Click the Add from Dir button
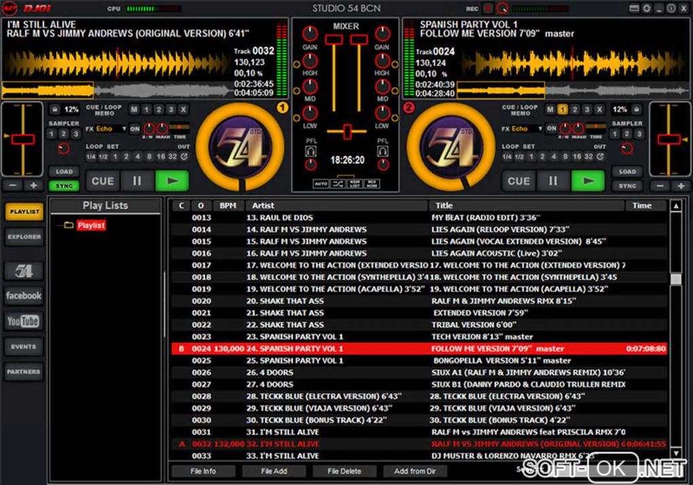The height and width of the screenshot is (485, 693). [414, 471]
